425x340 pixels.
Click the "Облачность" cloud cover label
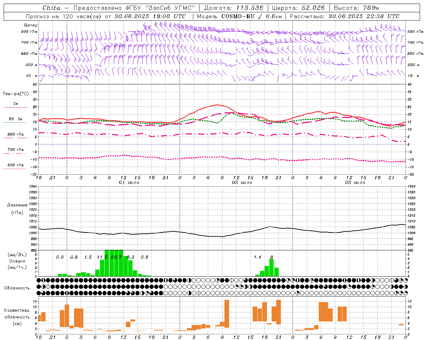pyautogui.click(x=17, y=288)
